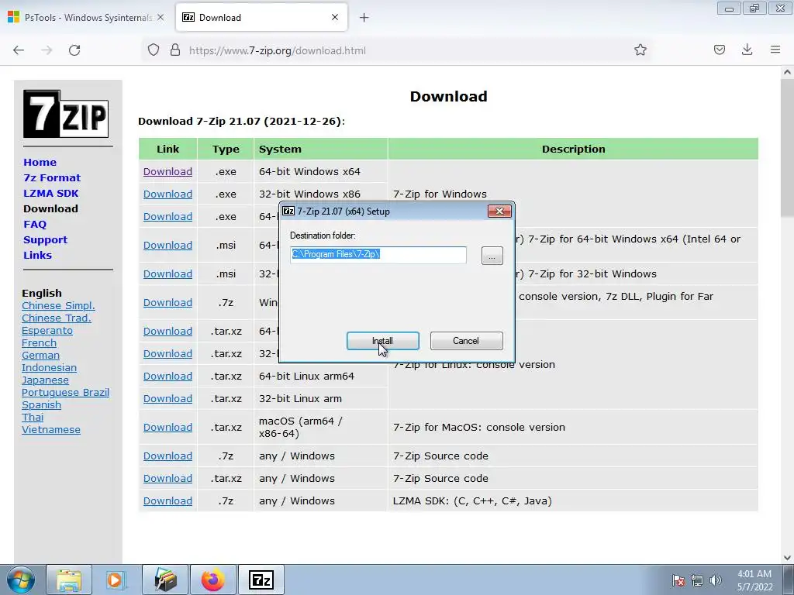Open Windows Explorer from taskbar

(x=69, y=580)
